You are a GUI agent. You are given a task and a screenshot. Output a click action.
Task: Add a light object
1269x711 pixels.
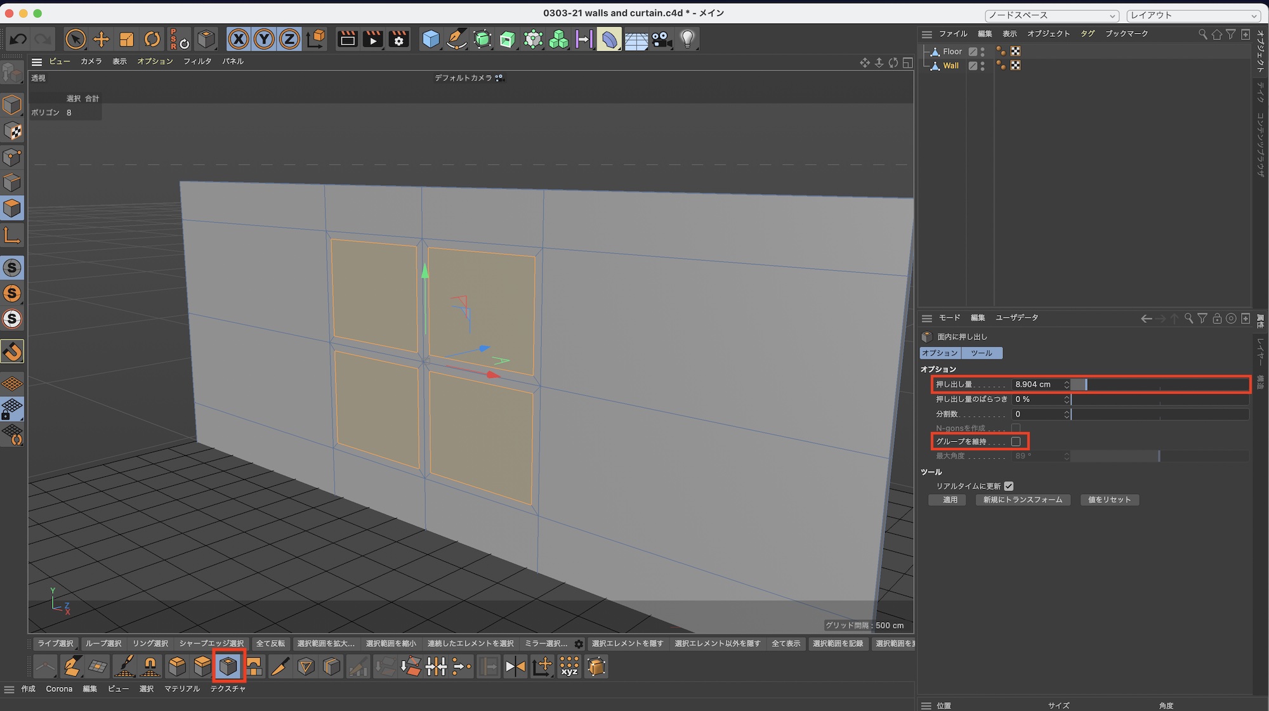687,39
